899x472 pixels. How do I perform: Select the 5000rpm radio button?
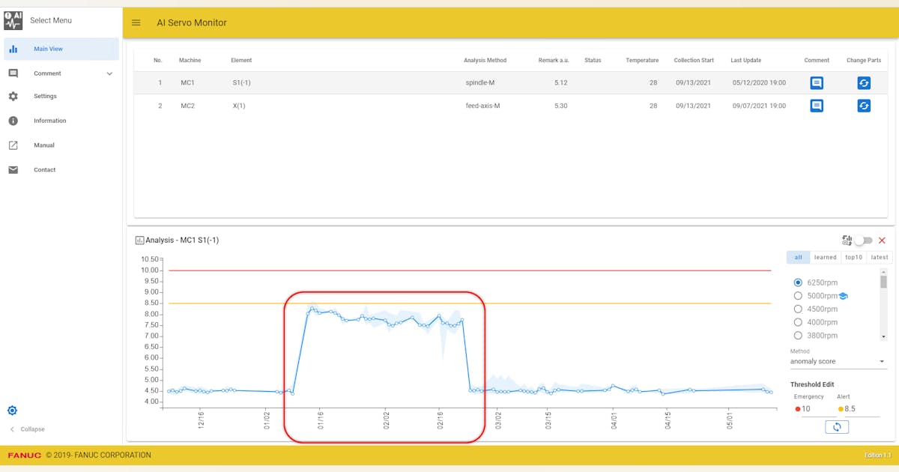pos(798,295)
